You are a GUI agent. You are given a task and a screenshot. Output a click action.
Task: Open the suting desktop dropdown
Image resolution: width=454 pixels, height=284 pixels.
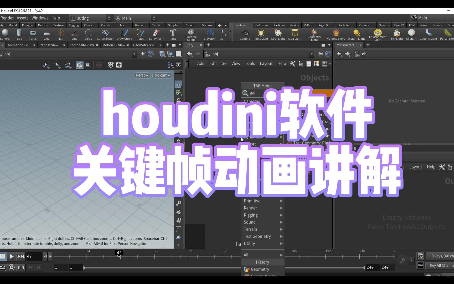click(91, 18)
